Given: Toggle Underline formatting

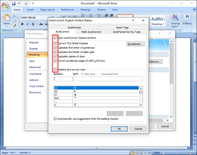Looking at the screenshot, I should click(x=33, y=24).
